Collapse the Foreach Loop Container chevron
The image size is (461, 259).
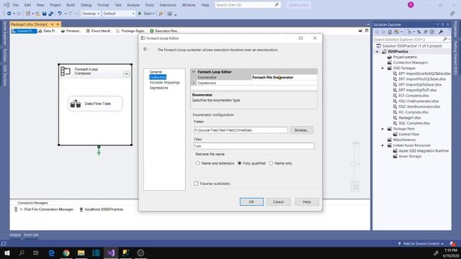pyautogui.click(x=126, y=74)
